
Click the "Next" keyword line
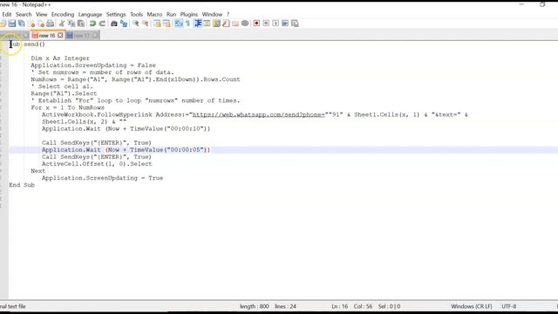click(x=38, y=171)
